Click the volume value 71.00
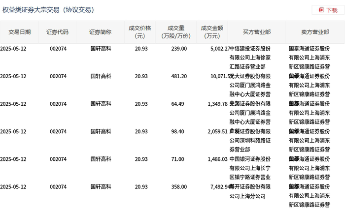The image size is (345, 210). click(x=177, y=159)
